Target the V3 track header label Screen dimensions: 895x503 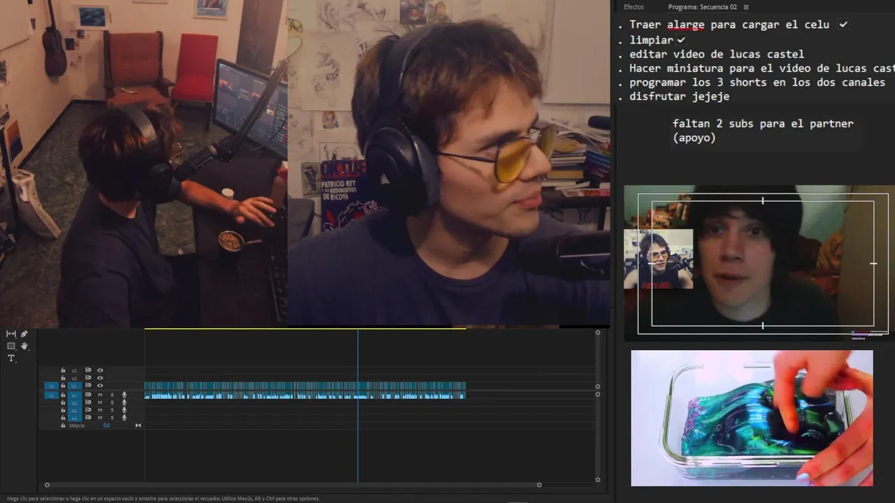74,371
